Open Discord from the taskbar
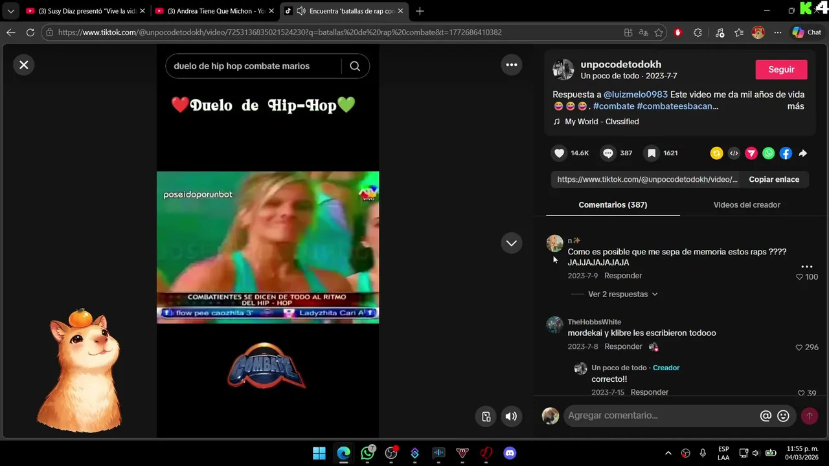The height and width of the screenshot is (466, 829). [x=510, y=453]
